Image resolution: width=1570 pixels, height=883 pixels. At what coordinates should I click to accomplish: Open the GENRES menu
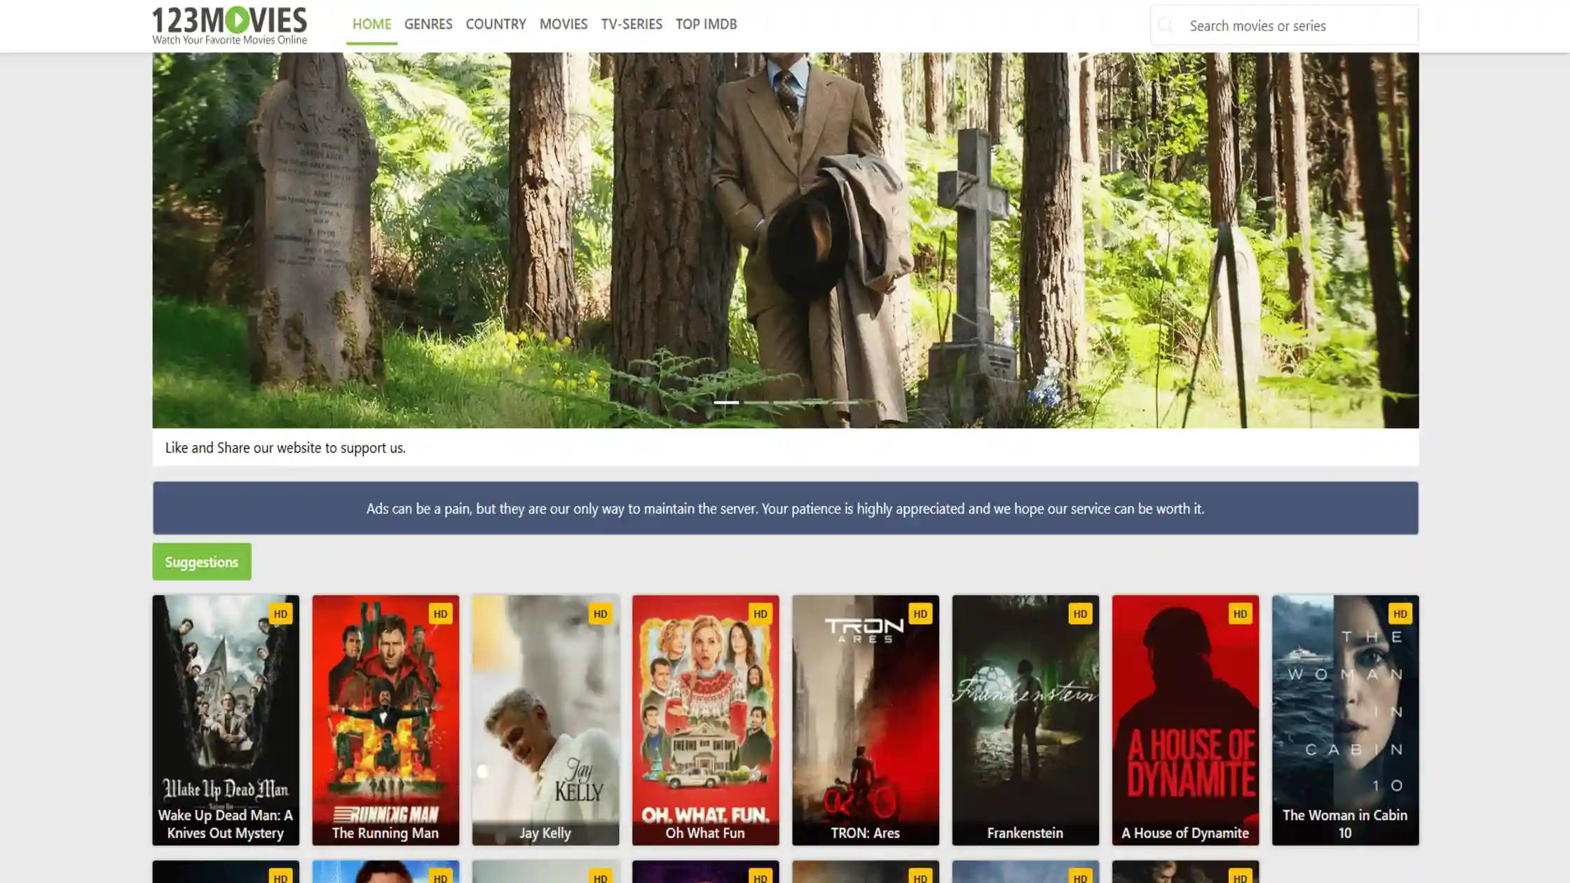click(x=428, y=24)
